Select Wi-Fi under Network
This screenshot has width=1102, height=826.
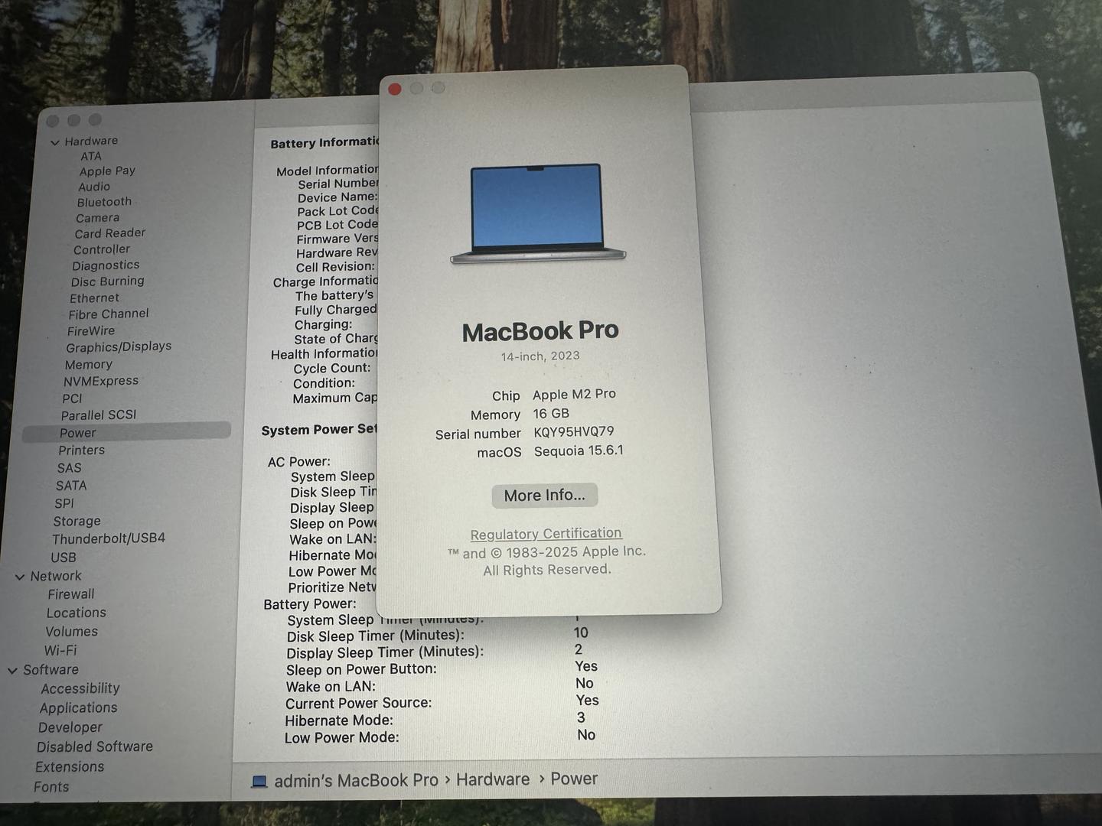coord(60,650)
